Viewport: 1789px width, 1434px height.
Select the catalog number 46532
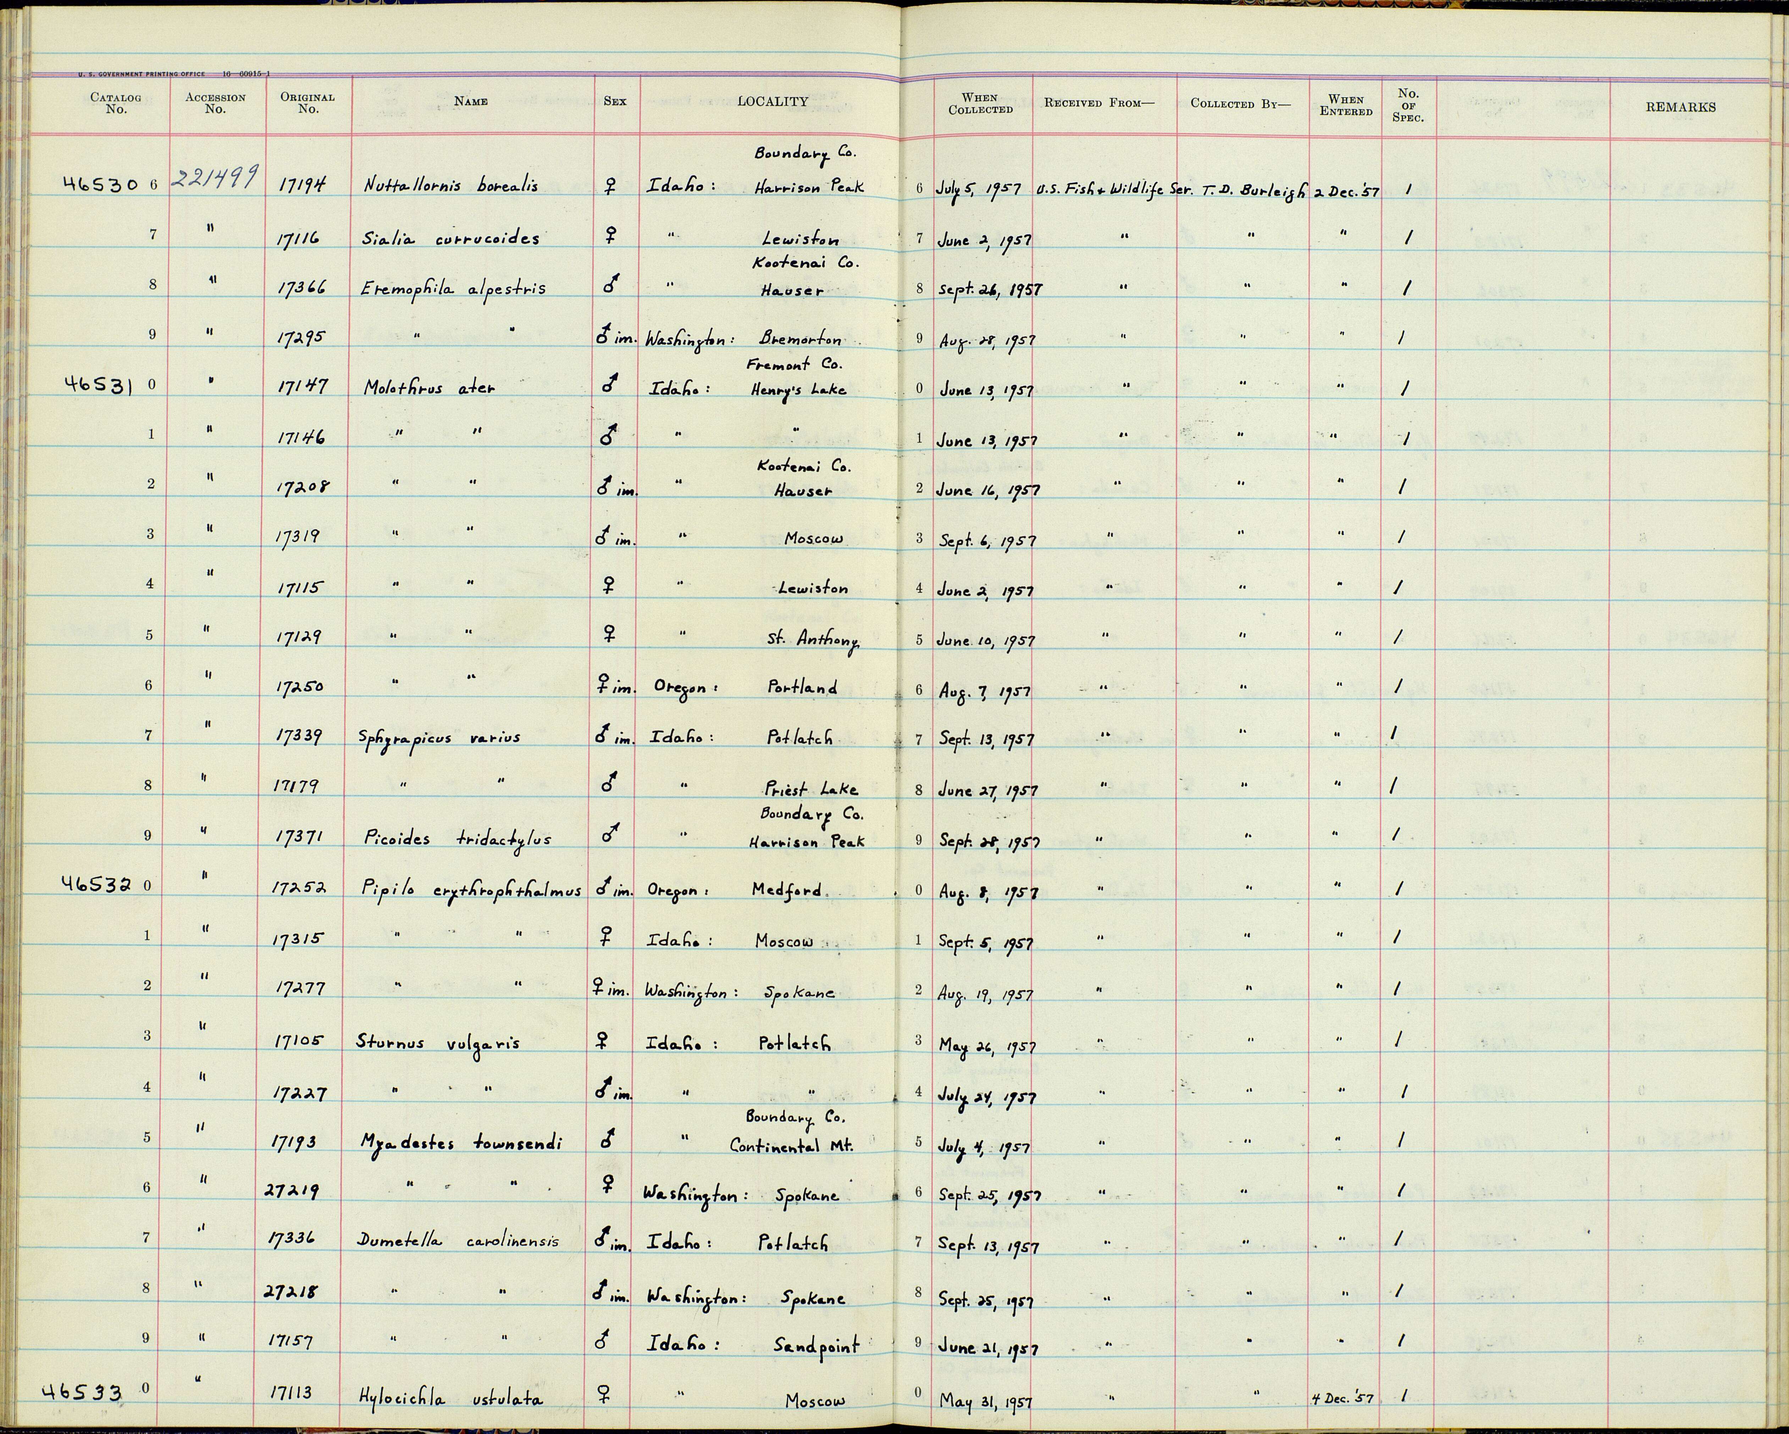[98, 885]
